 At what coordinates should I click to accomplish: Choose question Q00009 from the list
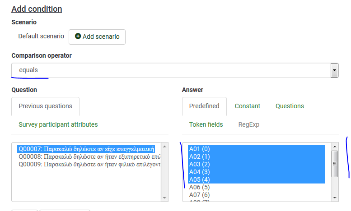[x=86, y=164]
